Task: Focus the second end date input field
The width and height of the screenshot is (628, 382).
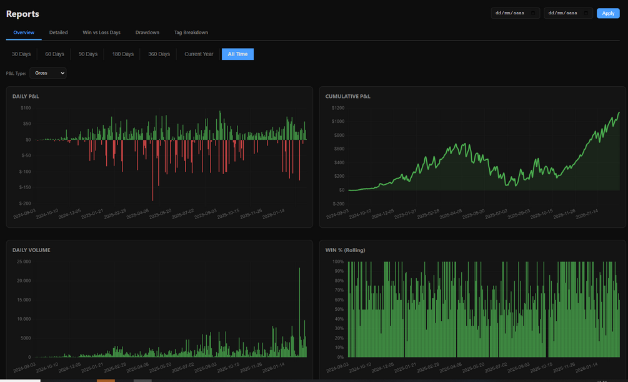Action: coord(568,13)
